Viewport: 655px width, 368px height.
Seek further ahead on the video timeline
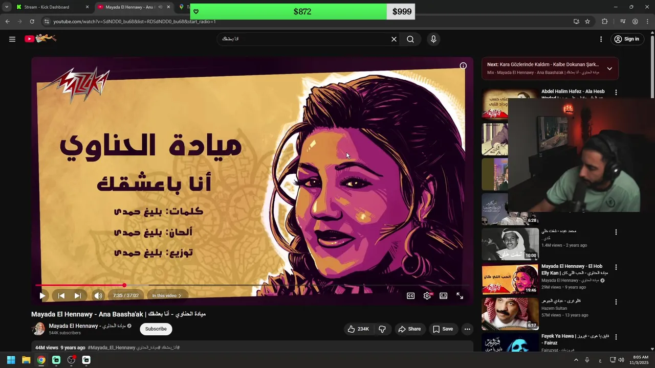pos(297,285)
